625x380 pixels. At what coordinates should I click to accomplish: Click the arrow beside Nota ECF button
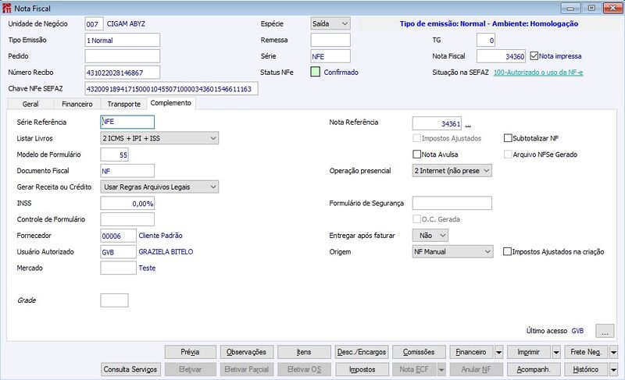[441, 370]
